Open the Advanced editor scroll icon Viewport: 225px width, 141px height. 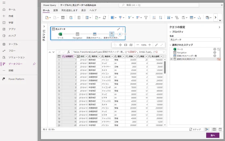click(104, 17)
